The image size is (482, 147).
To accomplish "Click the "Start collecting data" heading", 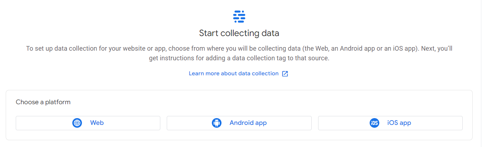I will 239,34.
